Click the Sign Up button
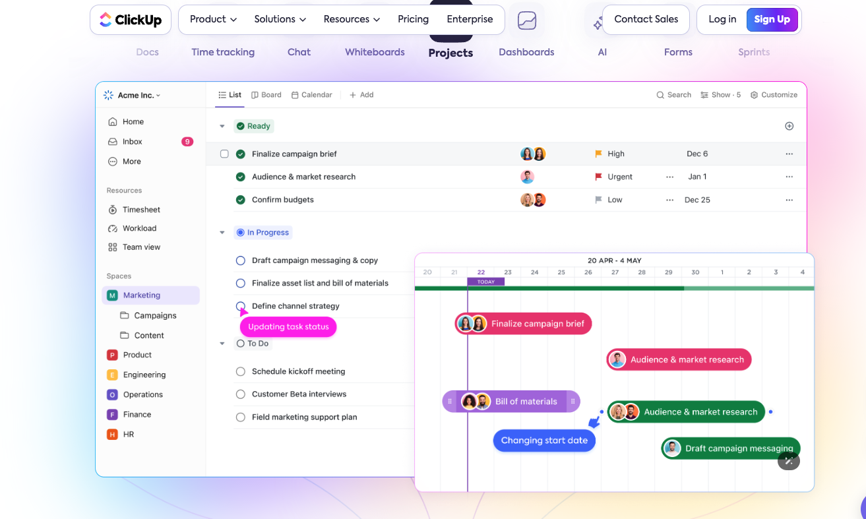The width and height of the screenshot is (866, 519). coord(772,19)
